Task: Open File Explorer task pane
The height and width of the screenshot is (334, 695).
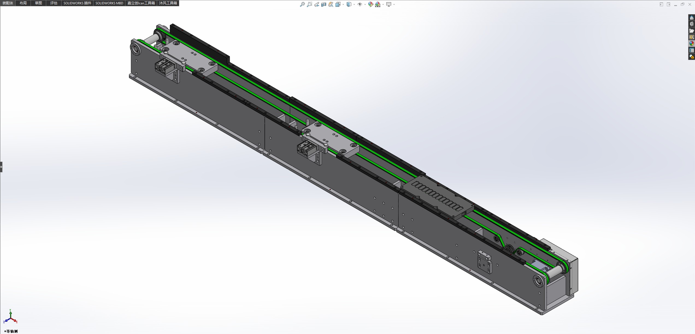Action: pyautogui.click(x=691, y=31)
